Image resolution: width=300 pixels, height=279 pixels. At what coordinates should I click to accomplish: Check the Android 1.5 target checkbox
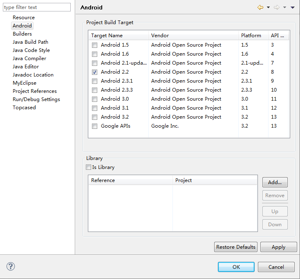click(x=94, y=45)
